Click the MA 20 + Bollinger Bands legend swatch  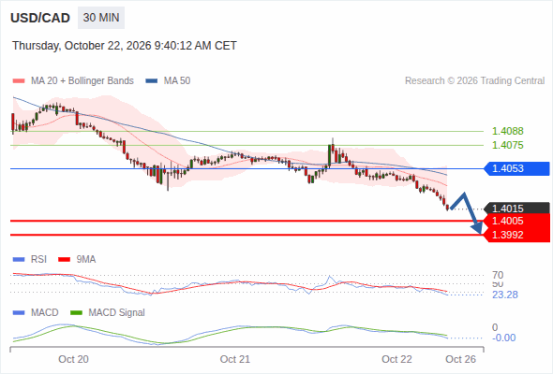click(19, 81)
